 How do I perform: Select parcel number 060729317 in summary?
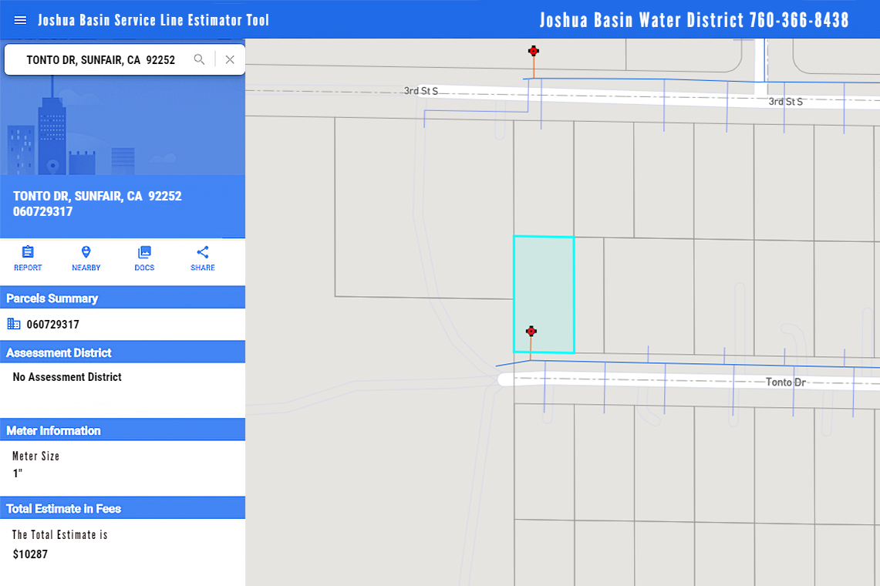click(x=52, y=325)
